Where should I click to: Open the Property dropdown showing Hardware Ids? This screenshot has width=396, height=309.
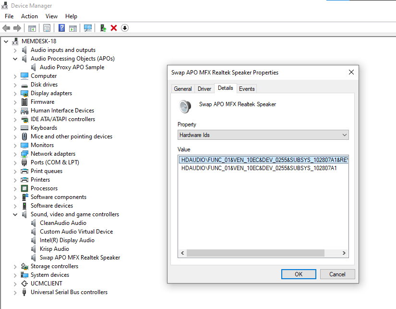click(x=263, y=135)
